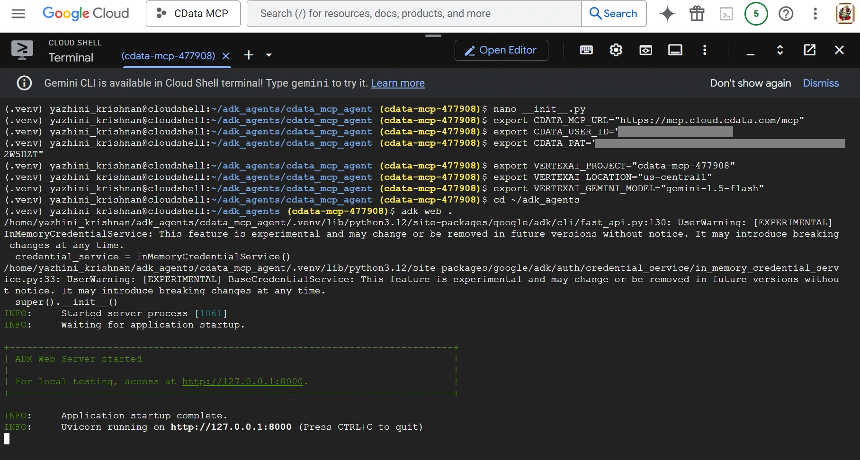This screenshot has height=460, width=860.
Task: Click the free trial gift icon
Action: click(x=697, y=14)
